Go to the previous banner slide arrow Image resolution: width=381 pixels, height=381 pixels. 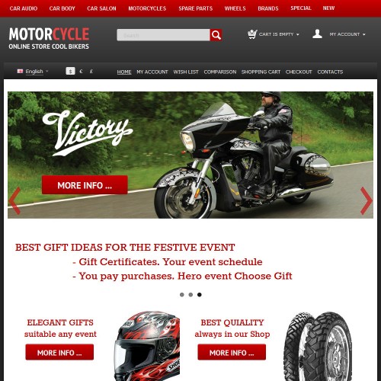pyautogui.click(x=14, y=200)
